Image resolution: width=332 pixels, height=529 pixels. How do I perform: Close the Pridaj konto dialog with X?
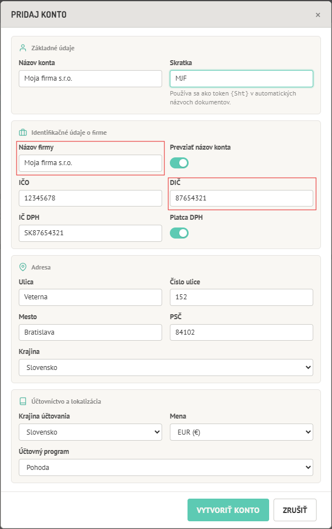[x=318, y=15]
